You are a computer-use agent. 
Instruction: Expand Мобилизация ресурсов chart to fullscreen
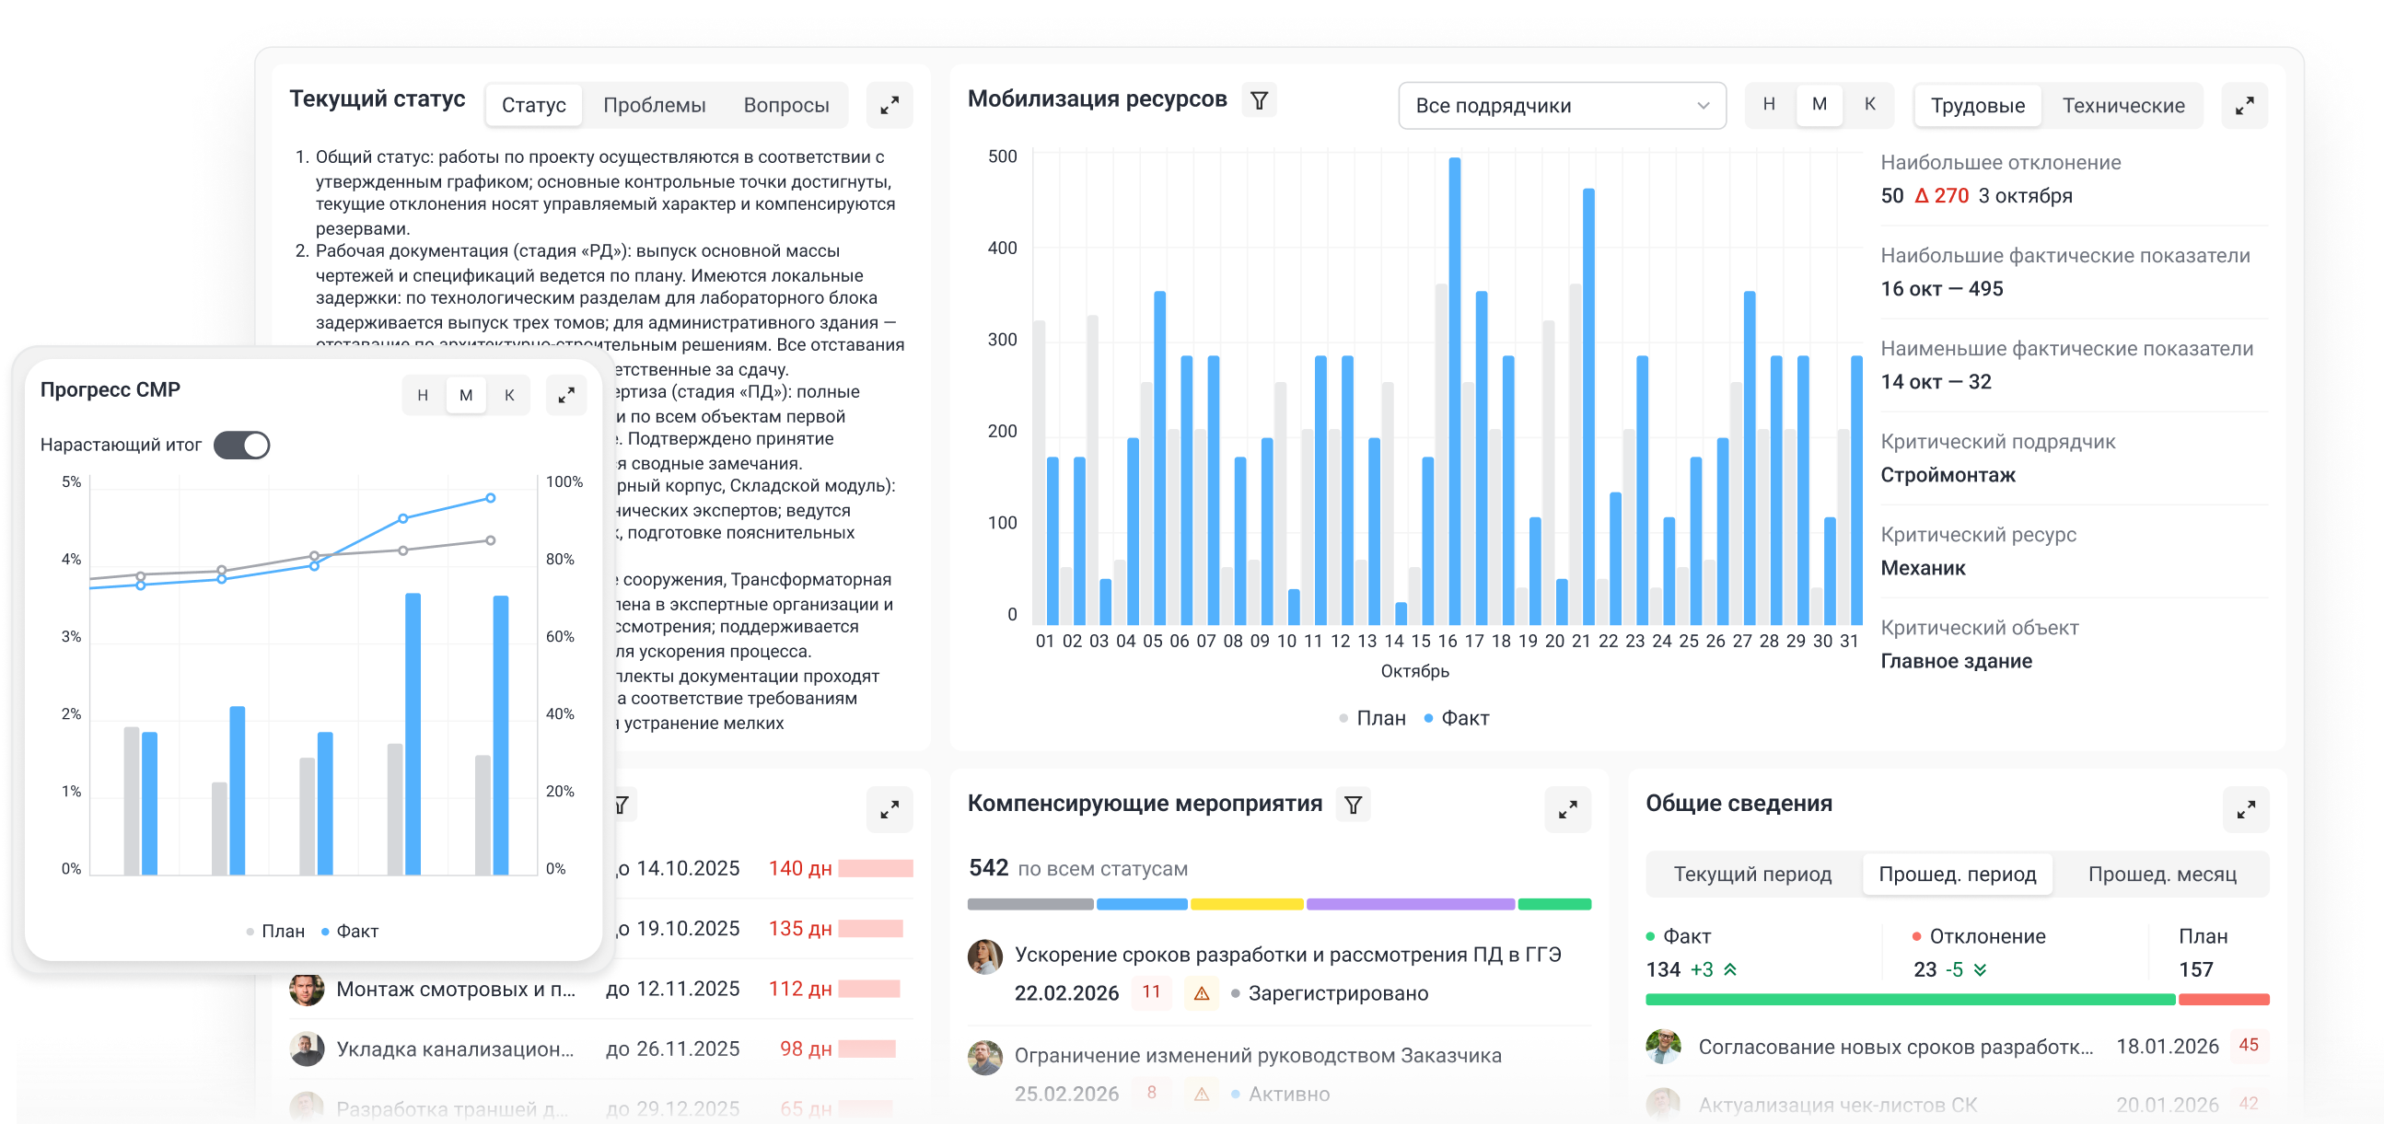point(2246,105)
